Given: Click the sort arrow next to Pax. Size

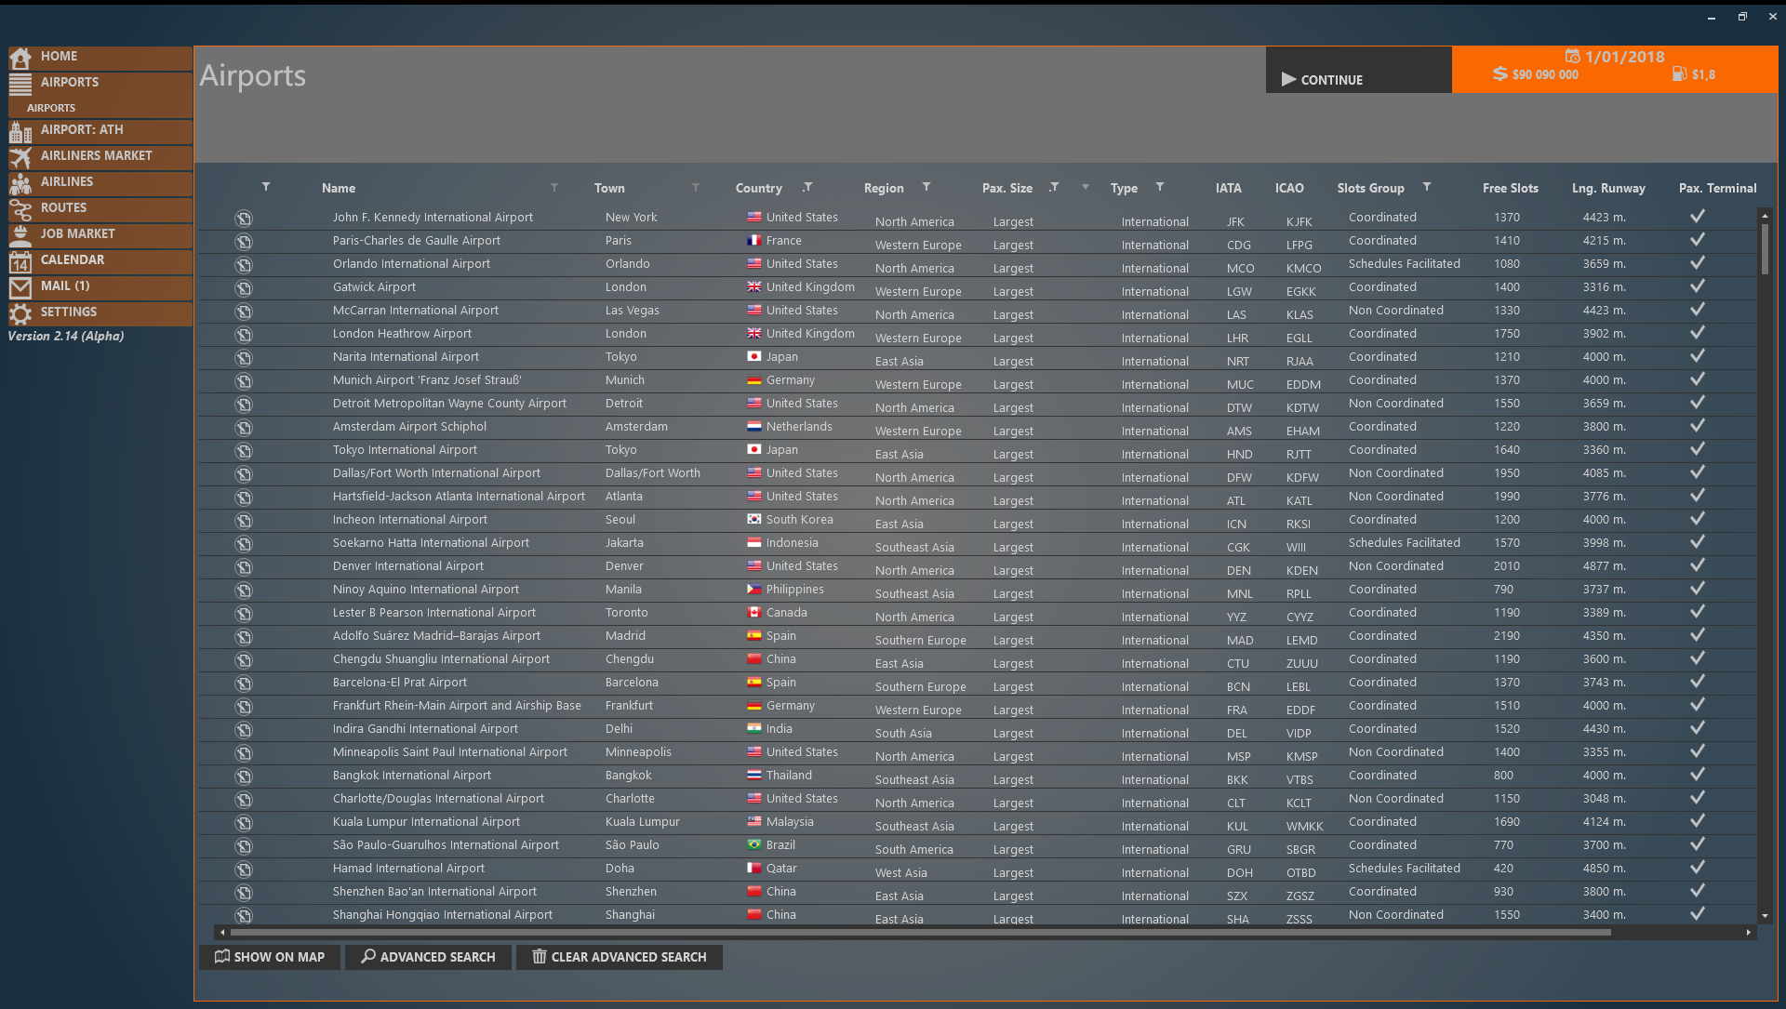Looking at the screenshot, I should [1086, 187].
